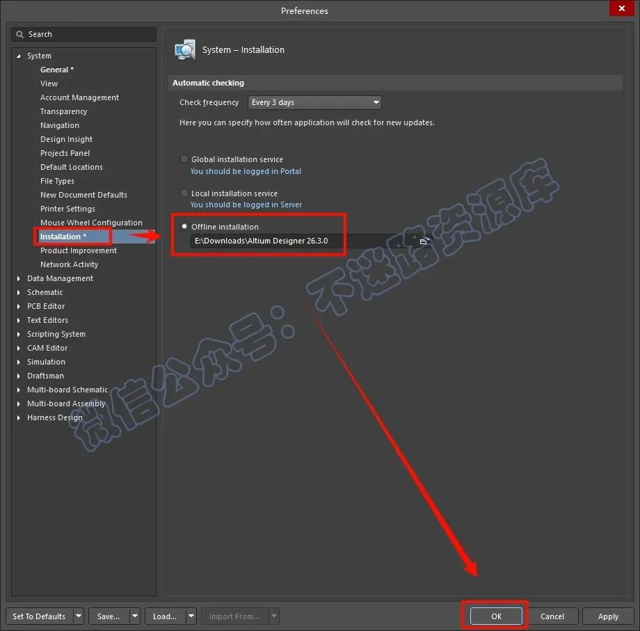
Task: Expand the Multi-board Assembly node
Action: click(18, 404)
